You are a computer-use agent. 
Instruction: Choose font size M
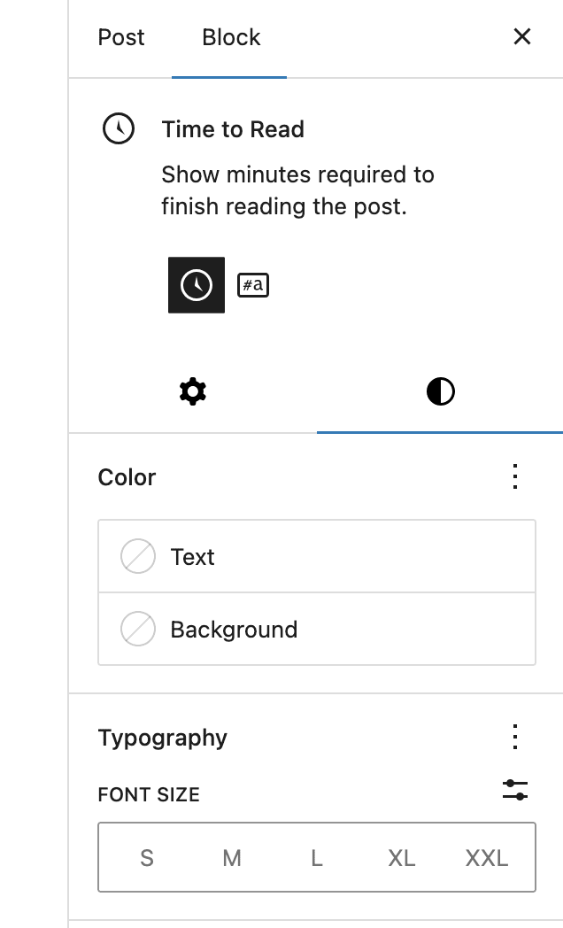pos(232,857)
